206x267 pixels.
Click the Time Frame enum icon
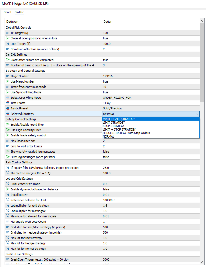coord(8,103)
